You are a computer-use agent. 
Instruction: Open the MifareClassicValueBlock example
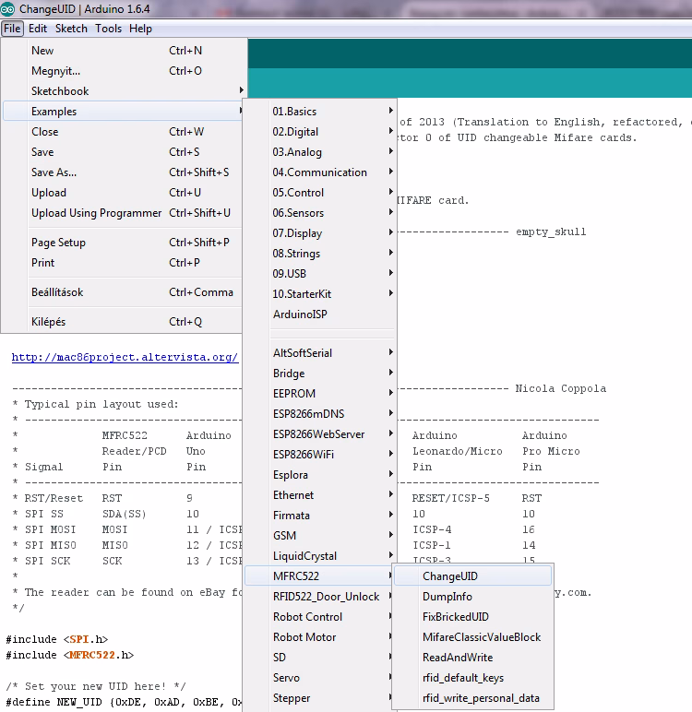[482, 637]
